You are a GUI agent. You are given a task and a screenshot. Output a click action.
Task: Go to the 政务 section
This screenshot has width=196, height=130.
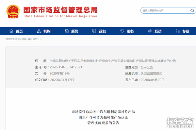(103, 32)
